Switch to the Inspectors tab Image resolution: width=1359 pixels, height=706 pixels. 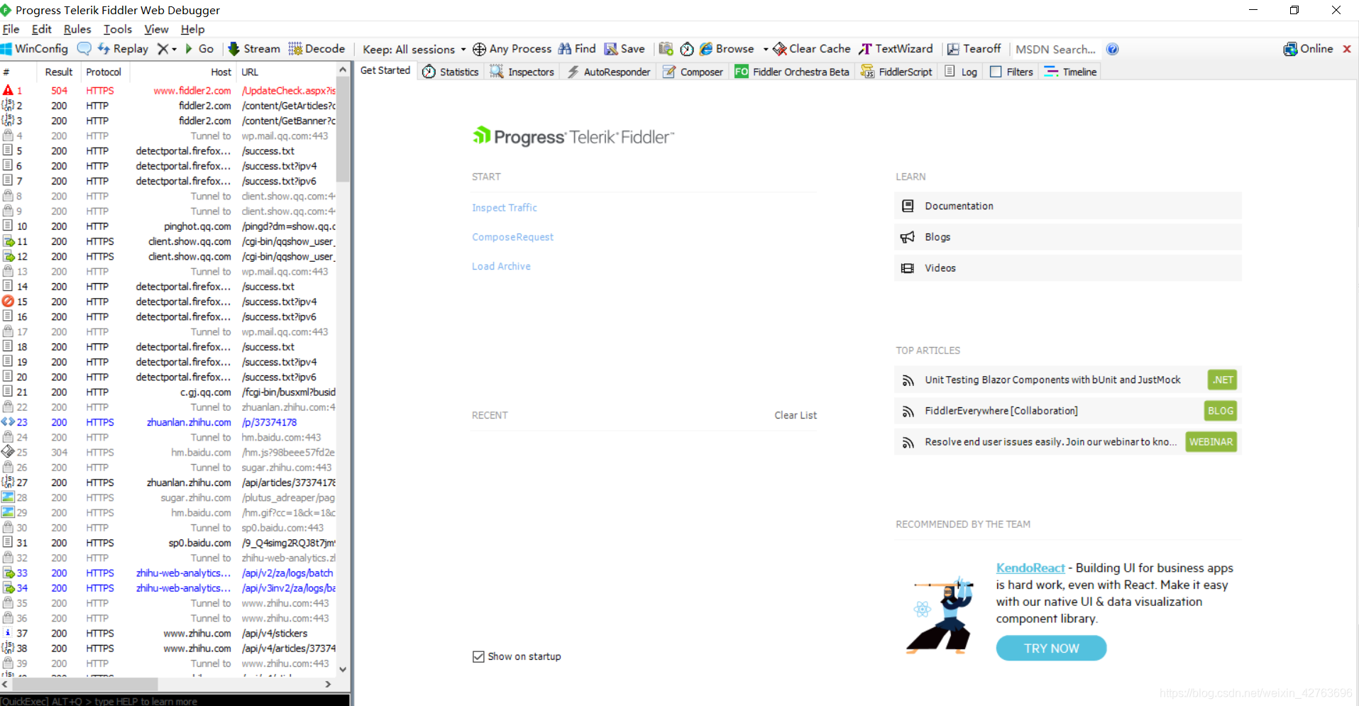(x=522, y=72)
